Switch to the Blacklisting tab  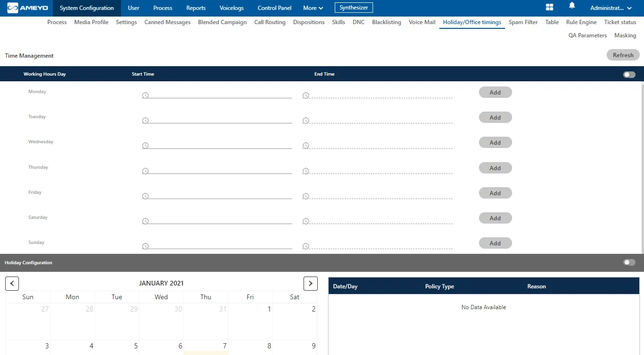pos(387,22)
